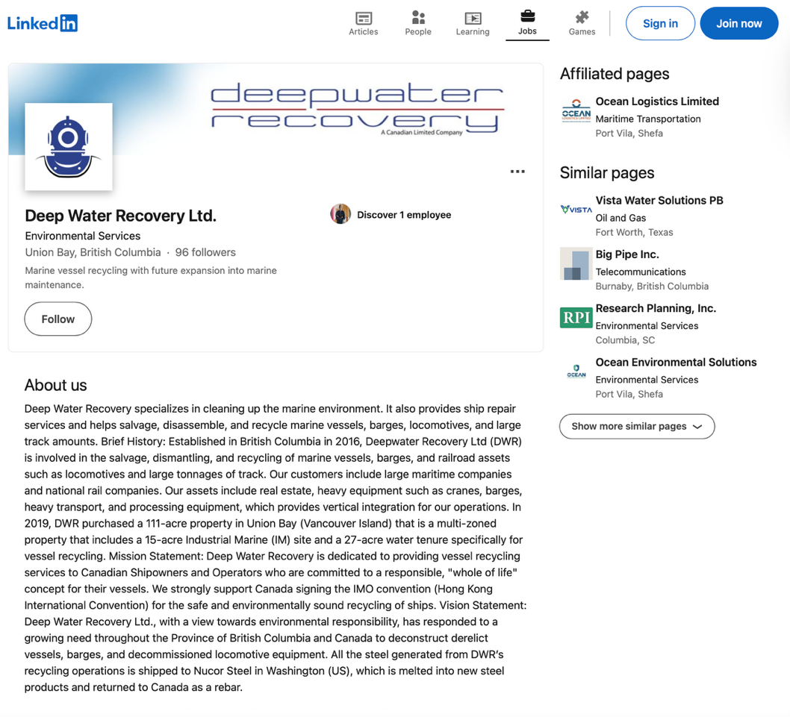790x717 pixels.
Task: Click the About us heading
Action: [x=56, y=385]
